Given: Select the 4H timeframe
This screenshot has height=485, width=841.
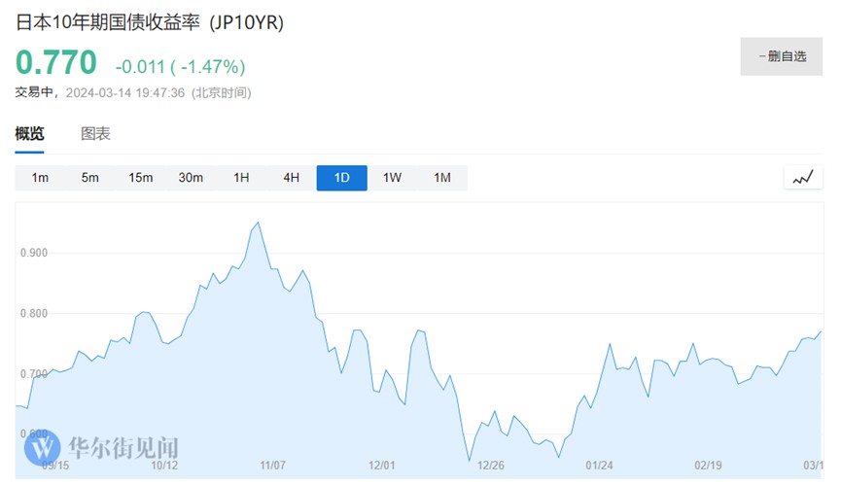Looking at the screenshot, I should [291, 178].
